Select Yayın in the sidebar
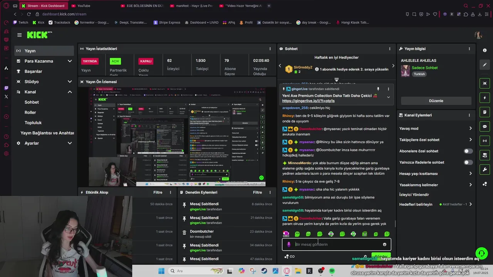 (x=44, y=51)
